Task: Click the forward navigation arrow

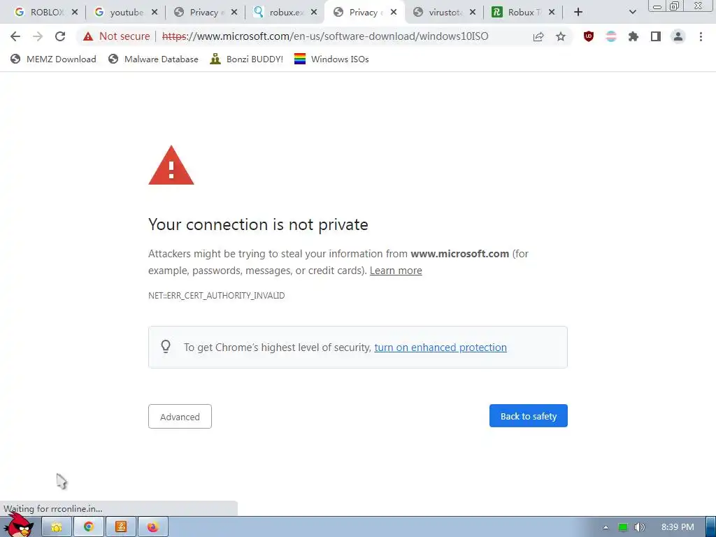Action: click(38, 36)
